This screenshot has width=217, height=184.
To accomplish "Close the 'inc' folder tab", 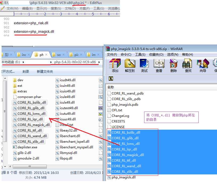I will [x=29, y=55].
